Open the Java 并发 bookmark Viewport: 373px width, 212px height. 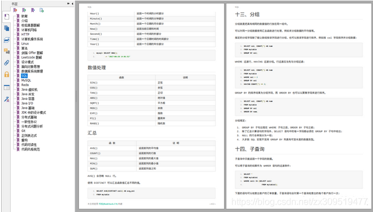pyautogui.click(x=28, y=94)
